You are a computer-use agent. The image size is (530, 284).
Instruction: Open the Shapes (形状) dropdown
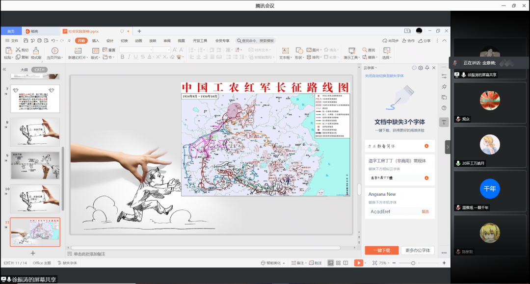pos(299,57)
